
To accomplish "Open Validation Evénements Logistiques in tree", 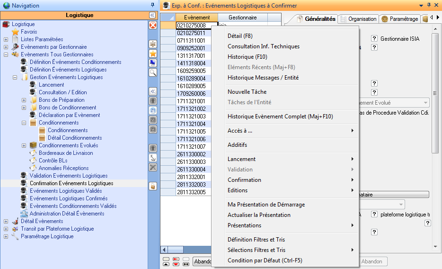I will [x=68, y=176].
